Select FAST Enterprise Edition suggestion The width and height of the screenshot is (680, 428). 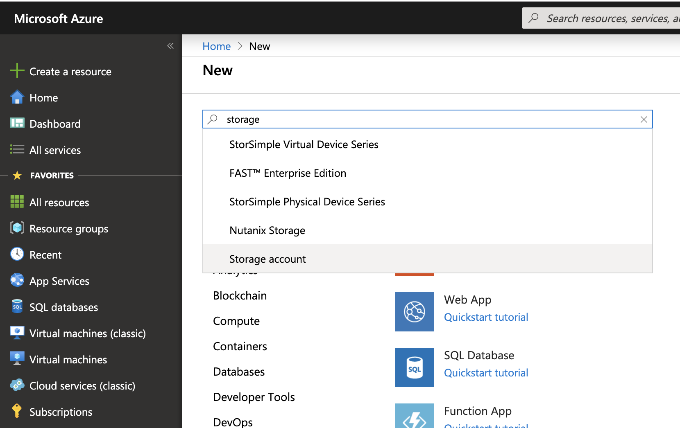click(x=428, y=173)
